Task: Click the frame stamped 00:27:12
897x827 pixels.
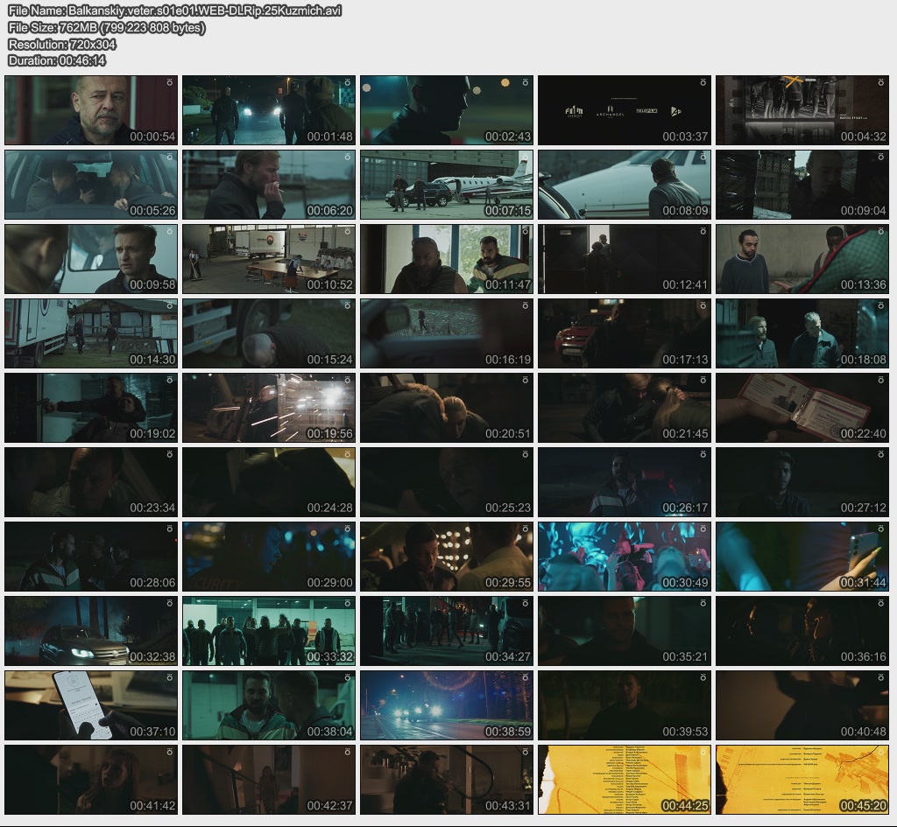Action: (x=802, y=482)
